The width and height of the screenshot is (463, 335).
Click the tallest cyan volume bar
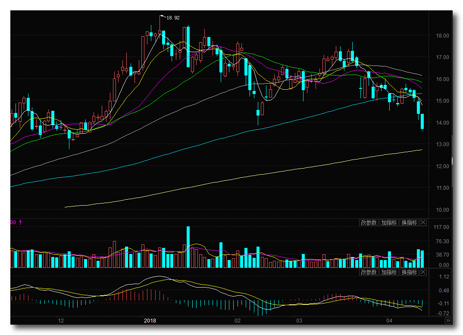pyautogui.click(x=188, y=247)
